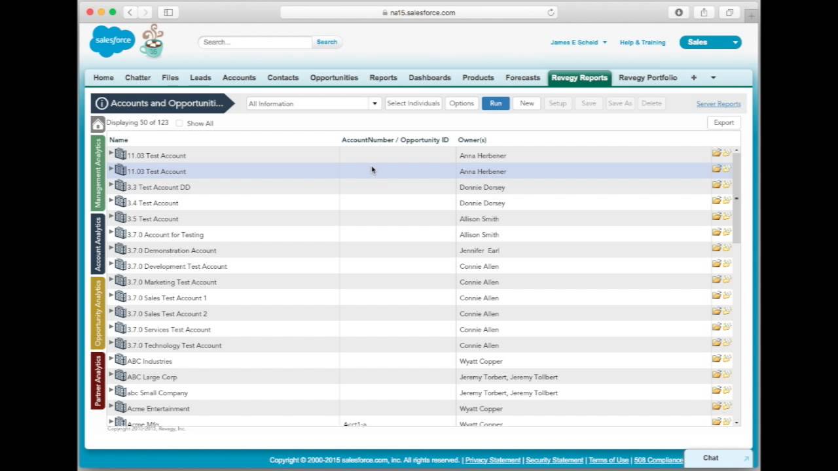838x471 pixels.
Task: Expand the 3.3 Test Account DD row
Action: (111, 184)
